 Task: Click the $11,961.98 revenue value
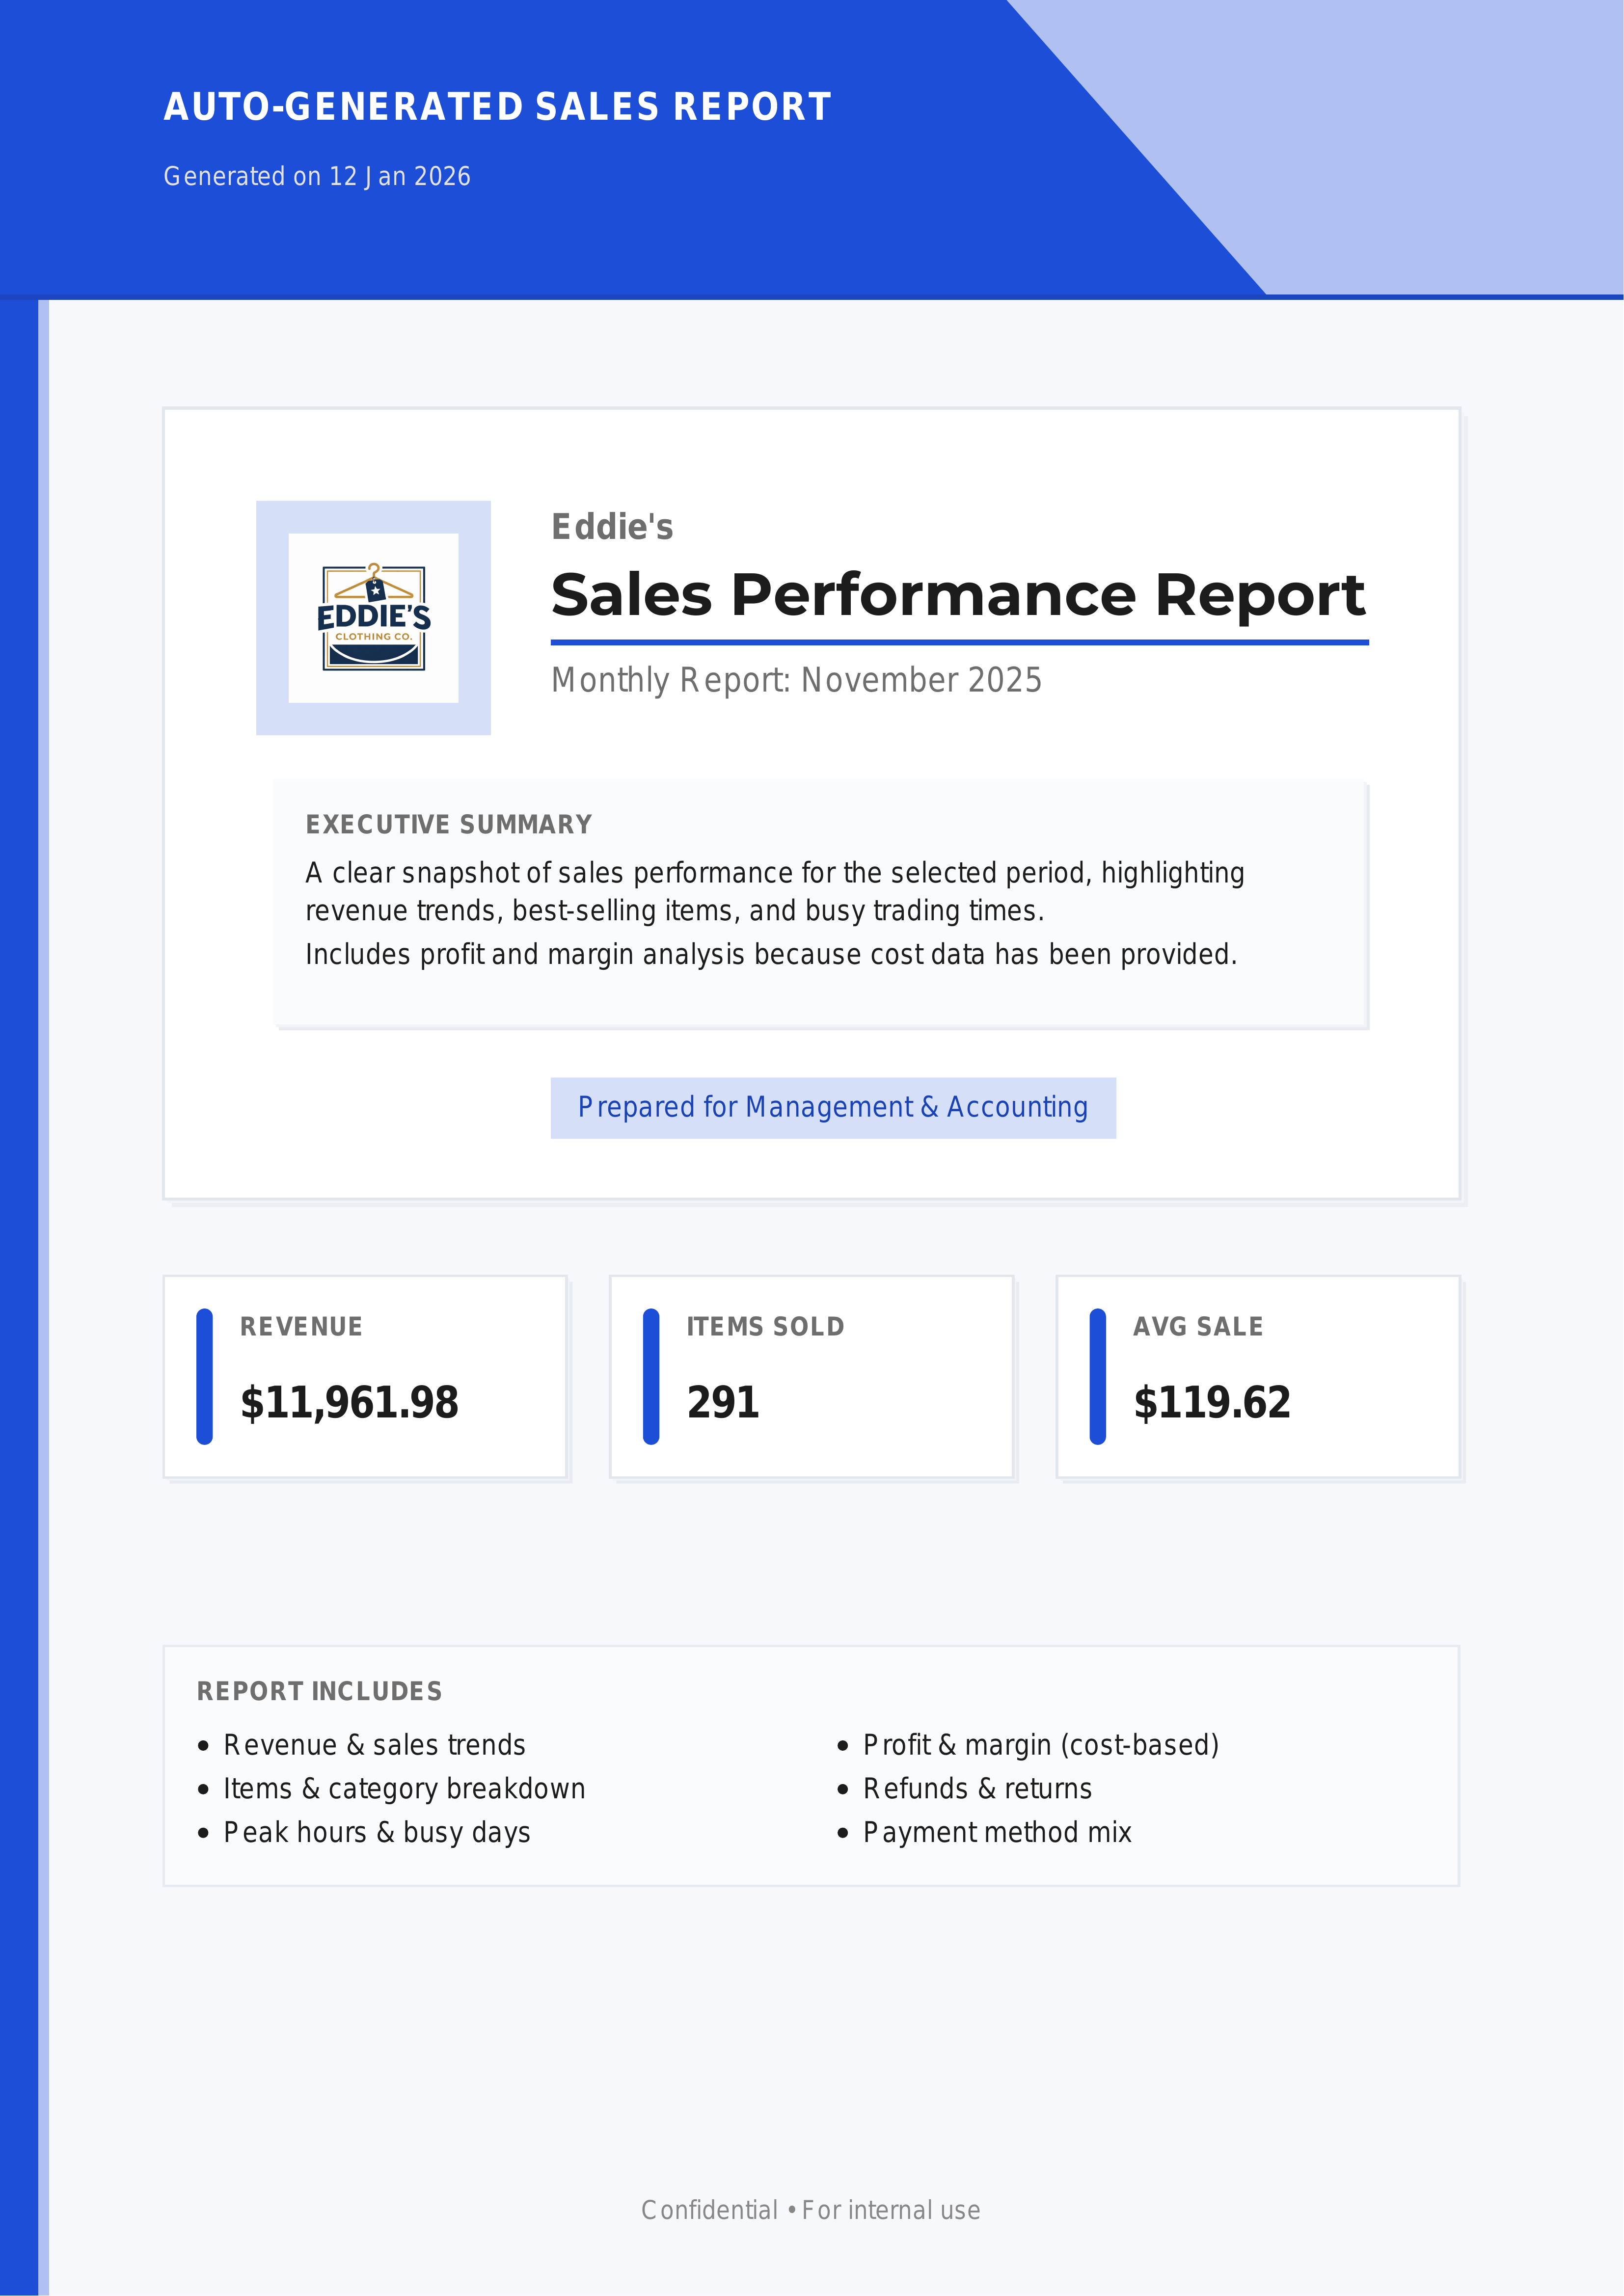coord(349,1402)
